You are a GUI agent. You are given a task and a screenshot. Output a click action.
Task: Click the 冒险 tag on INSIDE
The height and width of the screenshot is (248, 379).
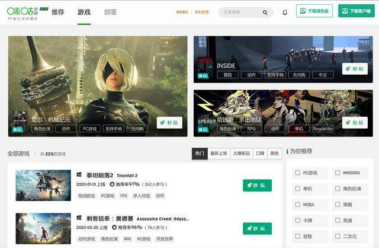[x=227, y=75]
